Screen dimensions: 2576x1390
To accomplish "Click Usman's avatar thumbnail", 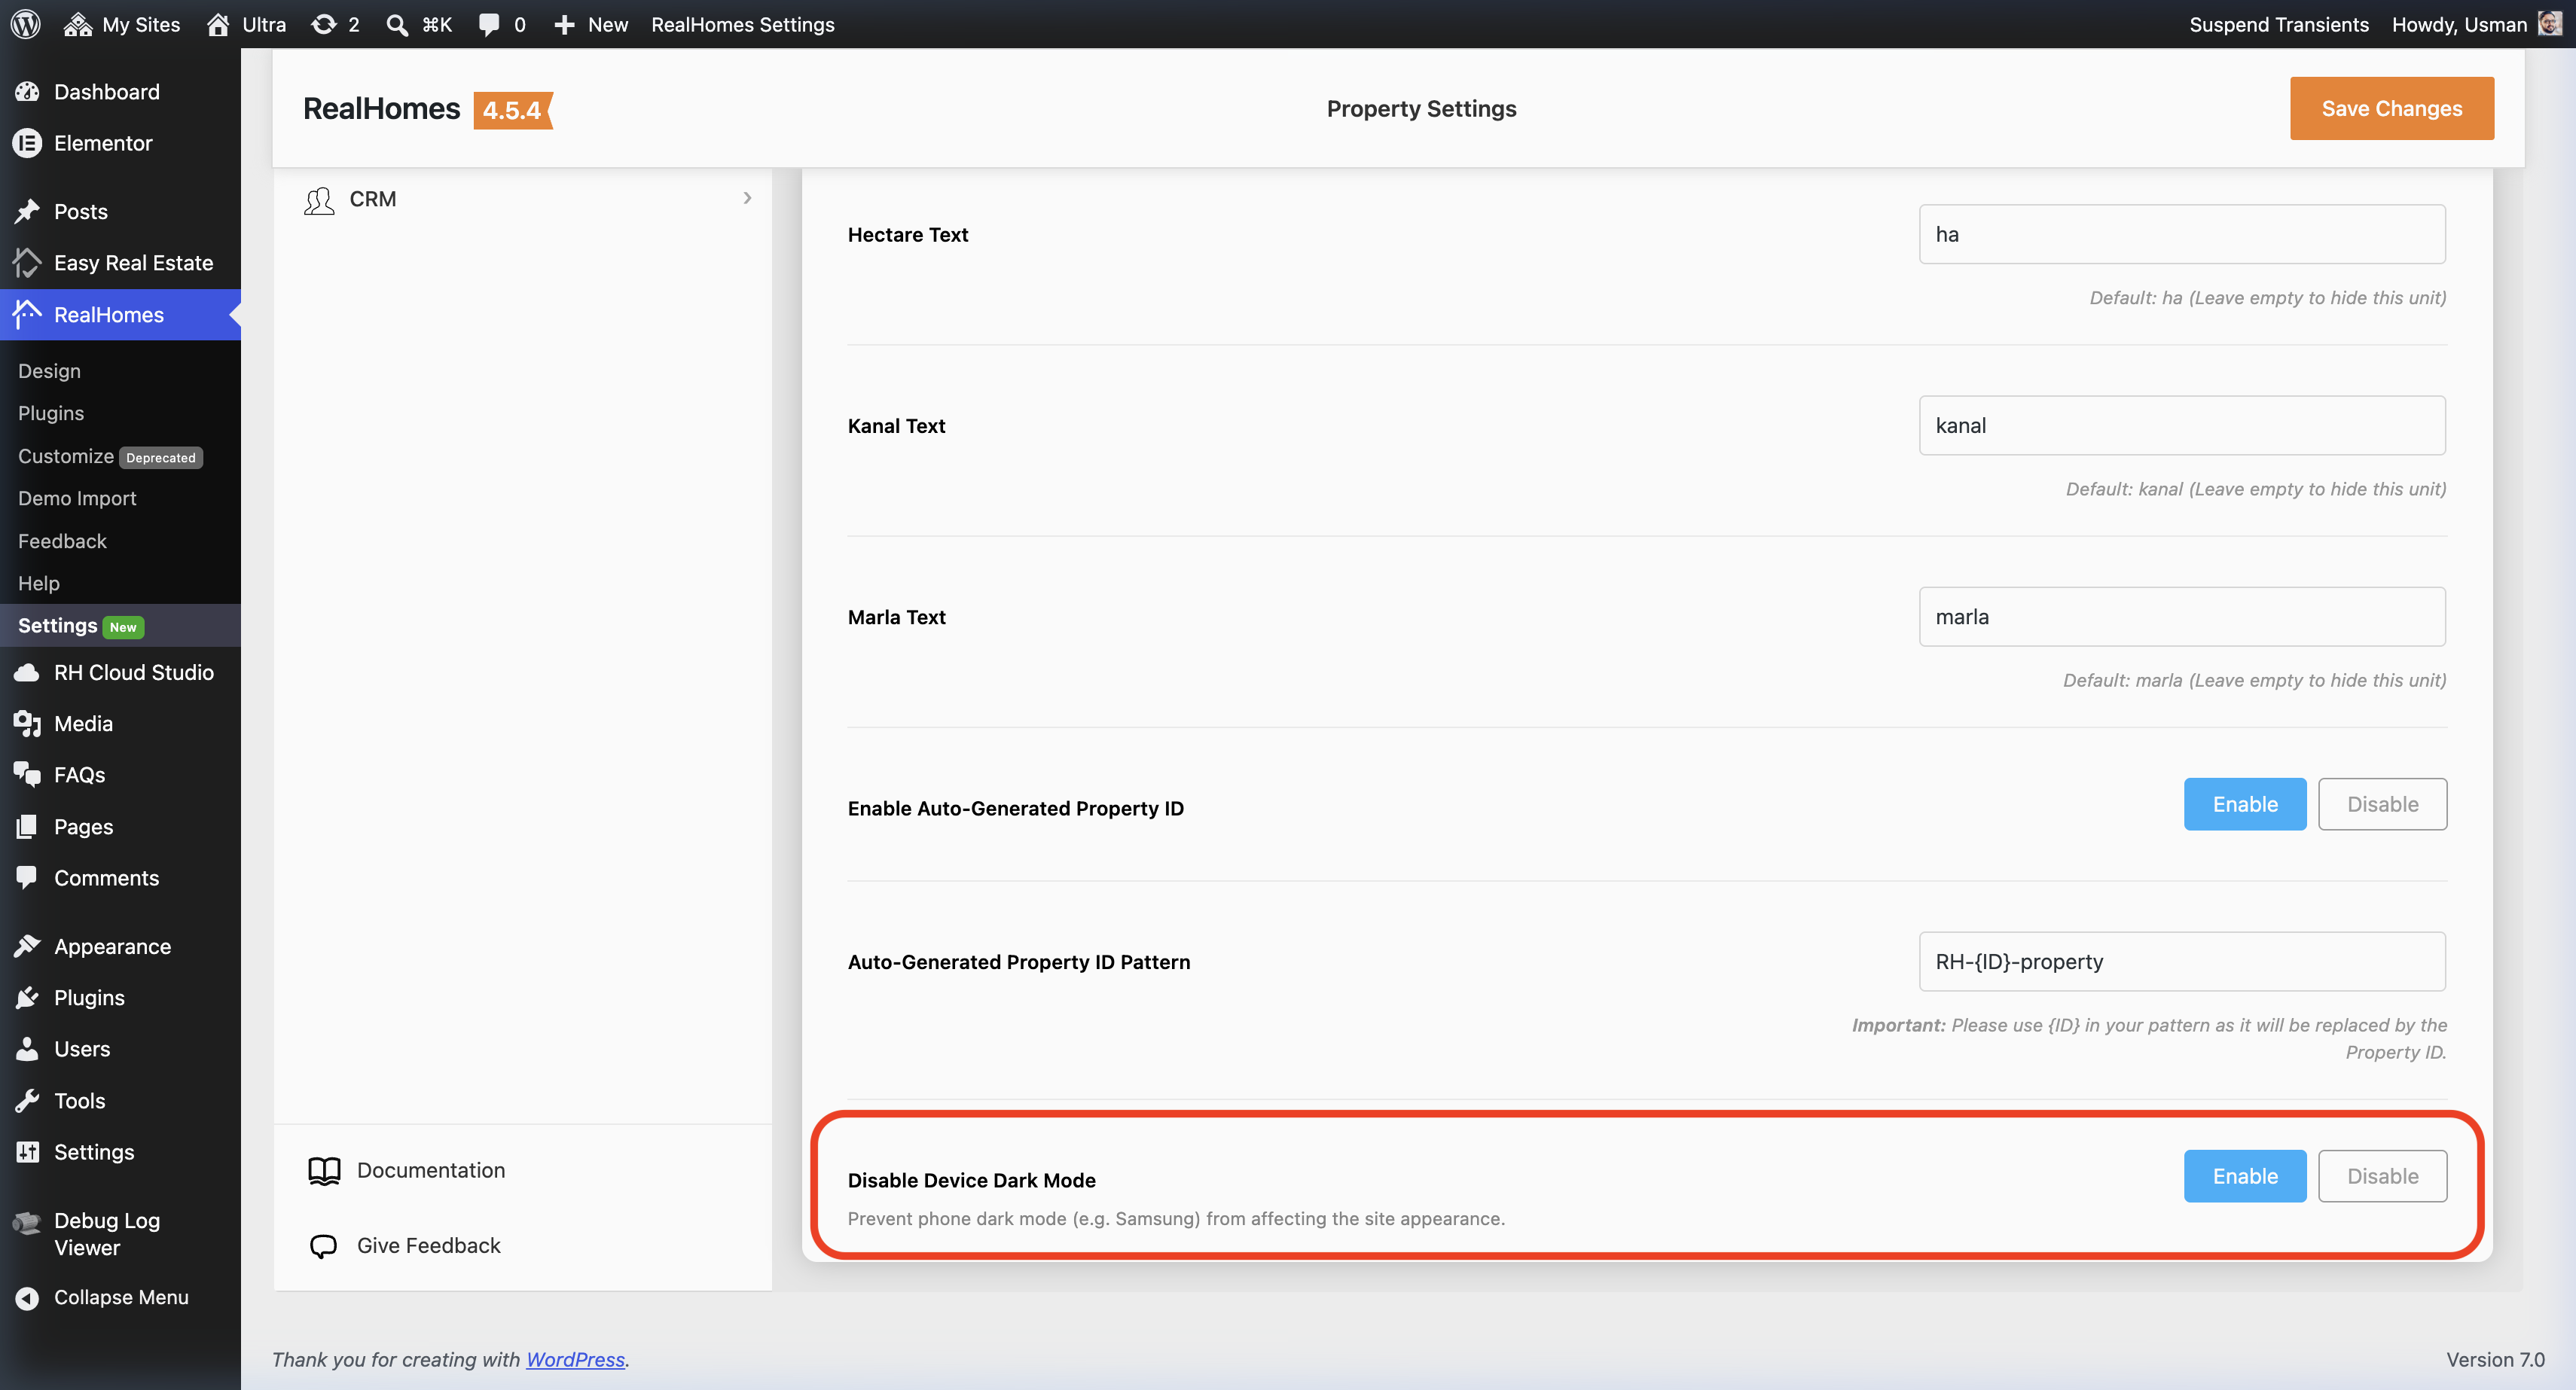I will click(x=2550, y=24).
